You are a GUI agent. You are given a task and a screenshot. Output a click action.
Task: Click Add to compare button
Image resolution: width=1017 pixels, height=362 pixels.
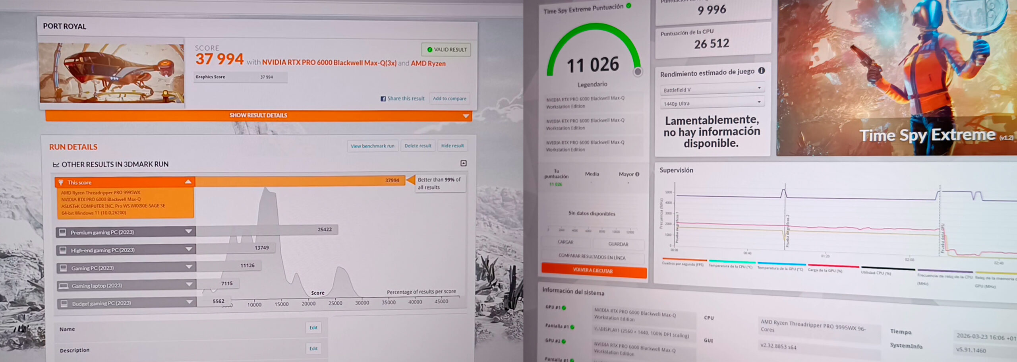click(x=449, y=99)
